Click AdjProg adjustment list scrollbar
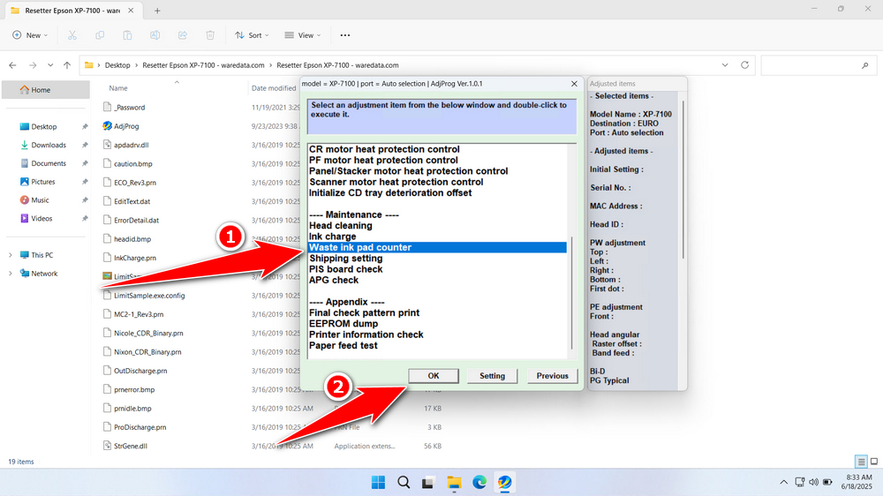 pyautogui.click(x=572, y=293)
